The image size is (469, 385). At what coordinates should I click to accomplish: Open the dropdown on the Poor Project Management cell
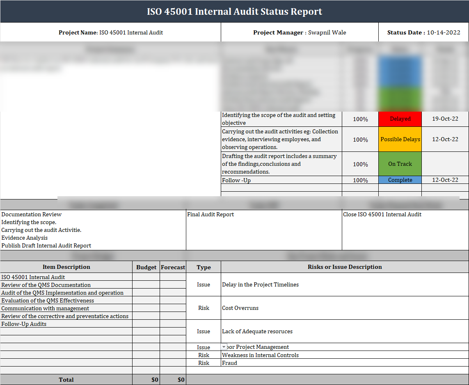pos(224,347)
